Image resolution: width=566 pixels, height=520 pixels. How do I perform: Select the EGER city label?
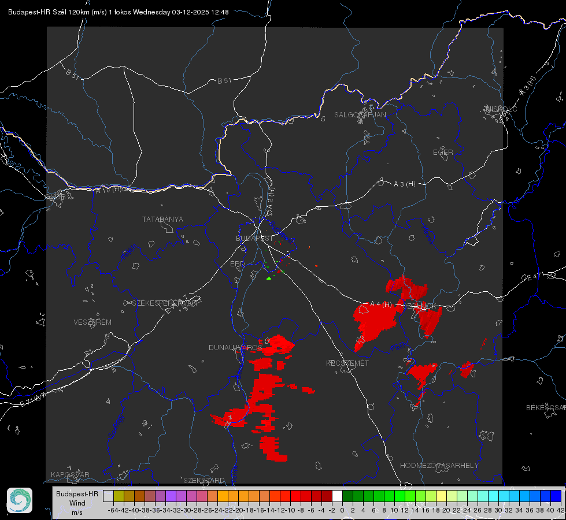tap(443, 153)
